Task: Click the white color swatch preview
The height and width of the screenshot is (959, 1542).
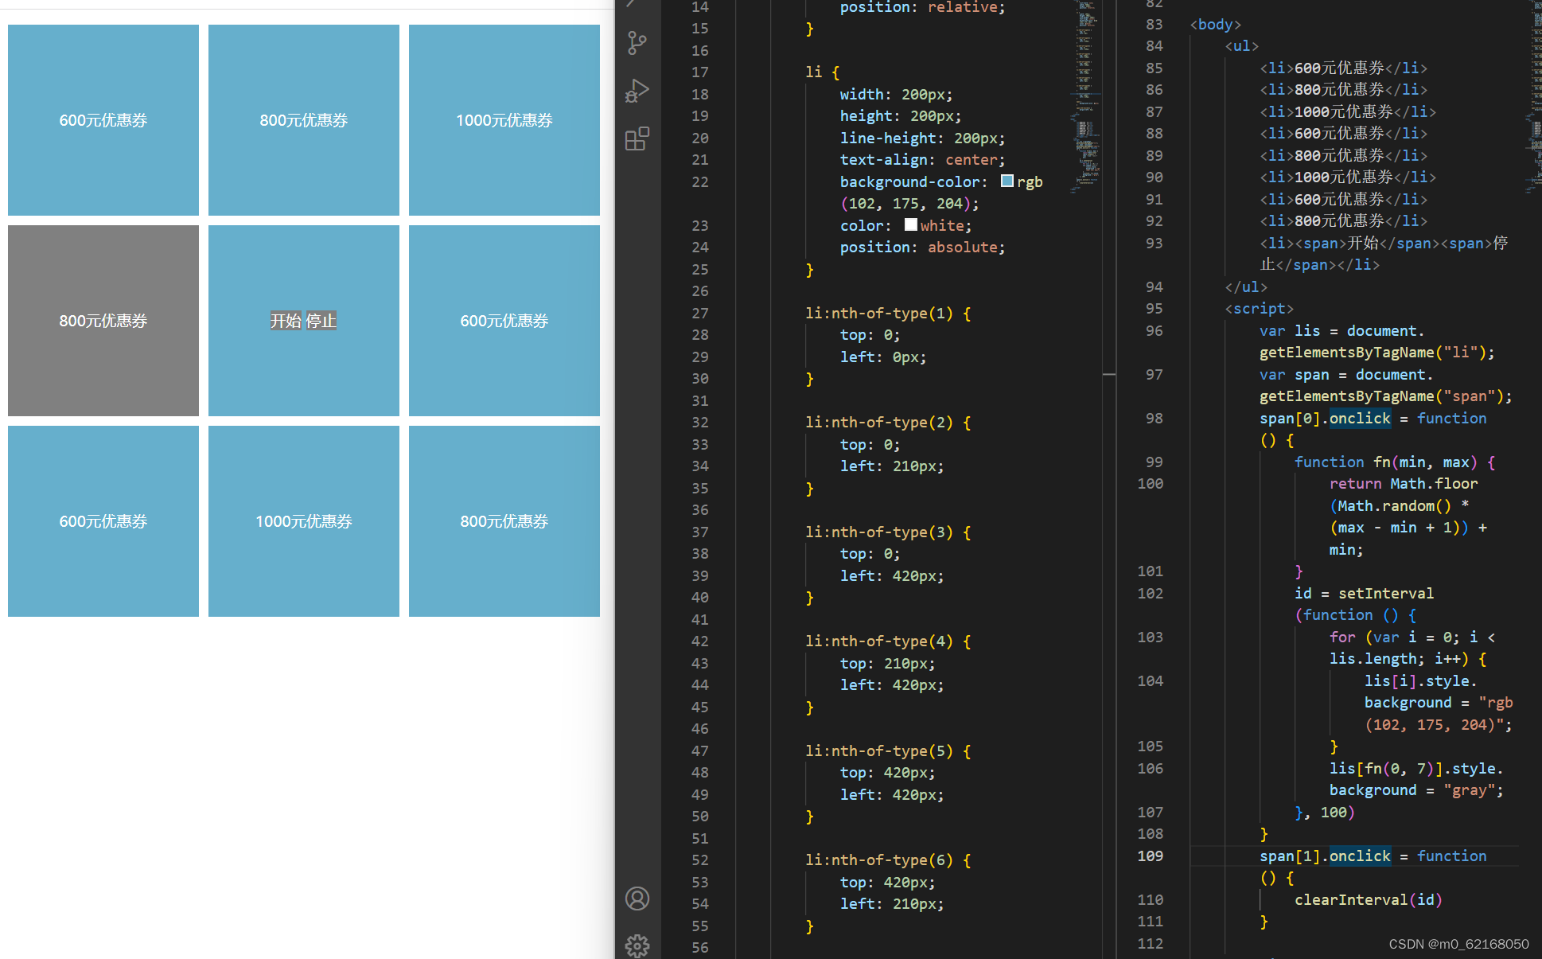Action: point(910,225)
